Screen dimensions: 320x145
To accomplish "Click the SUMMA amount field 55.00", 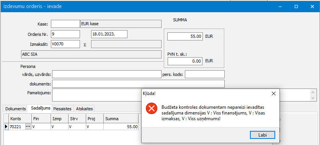I will (x=185, y=37).
